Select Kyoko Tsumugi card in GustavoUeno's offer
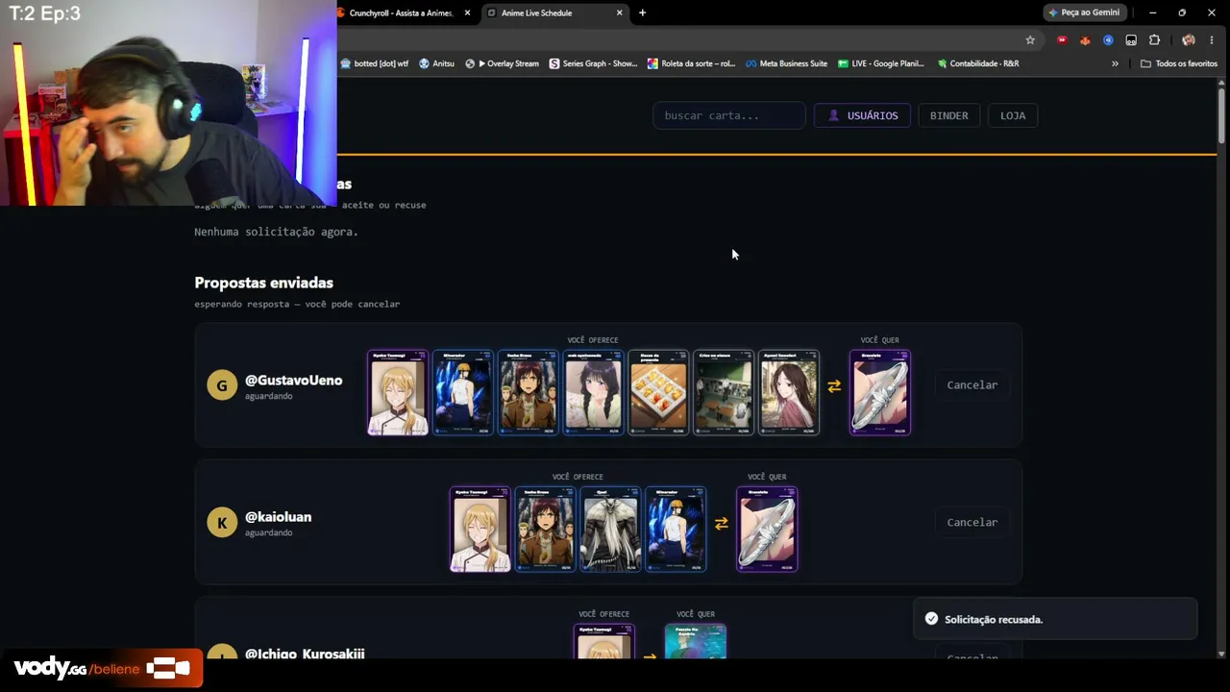 click(x=398, y=392)
